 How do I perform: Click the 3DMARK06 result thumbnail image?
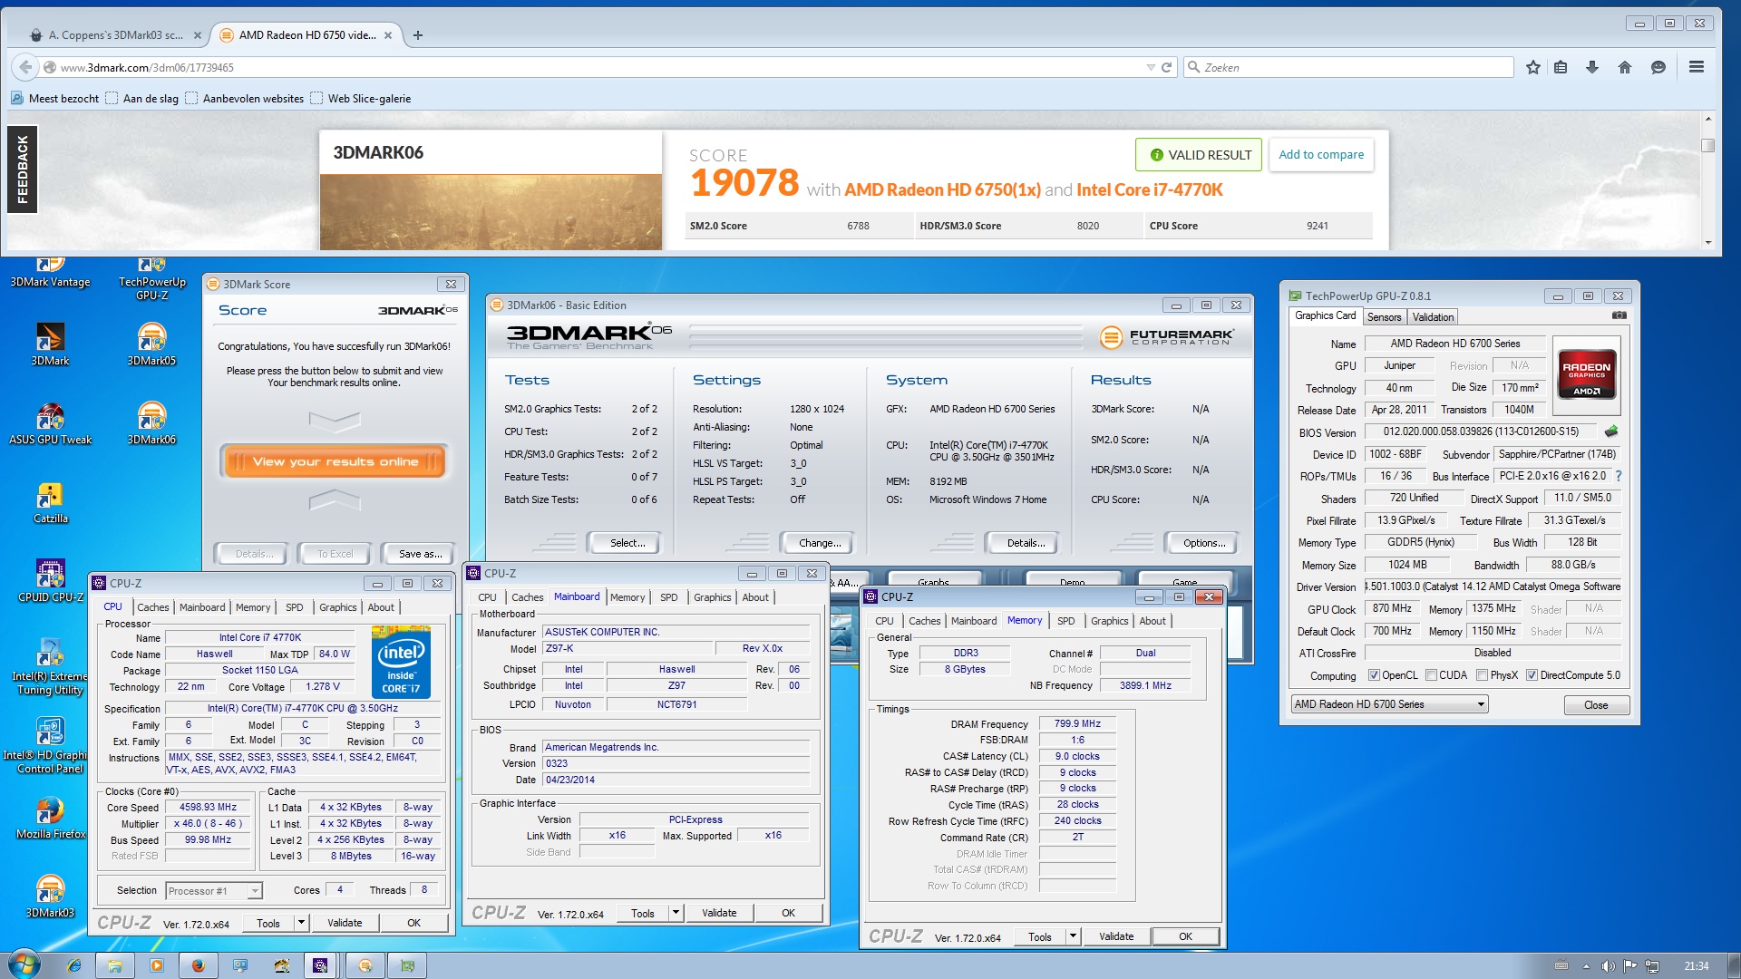tap(491, 211)
